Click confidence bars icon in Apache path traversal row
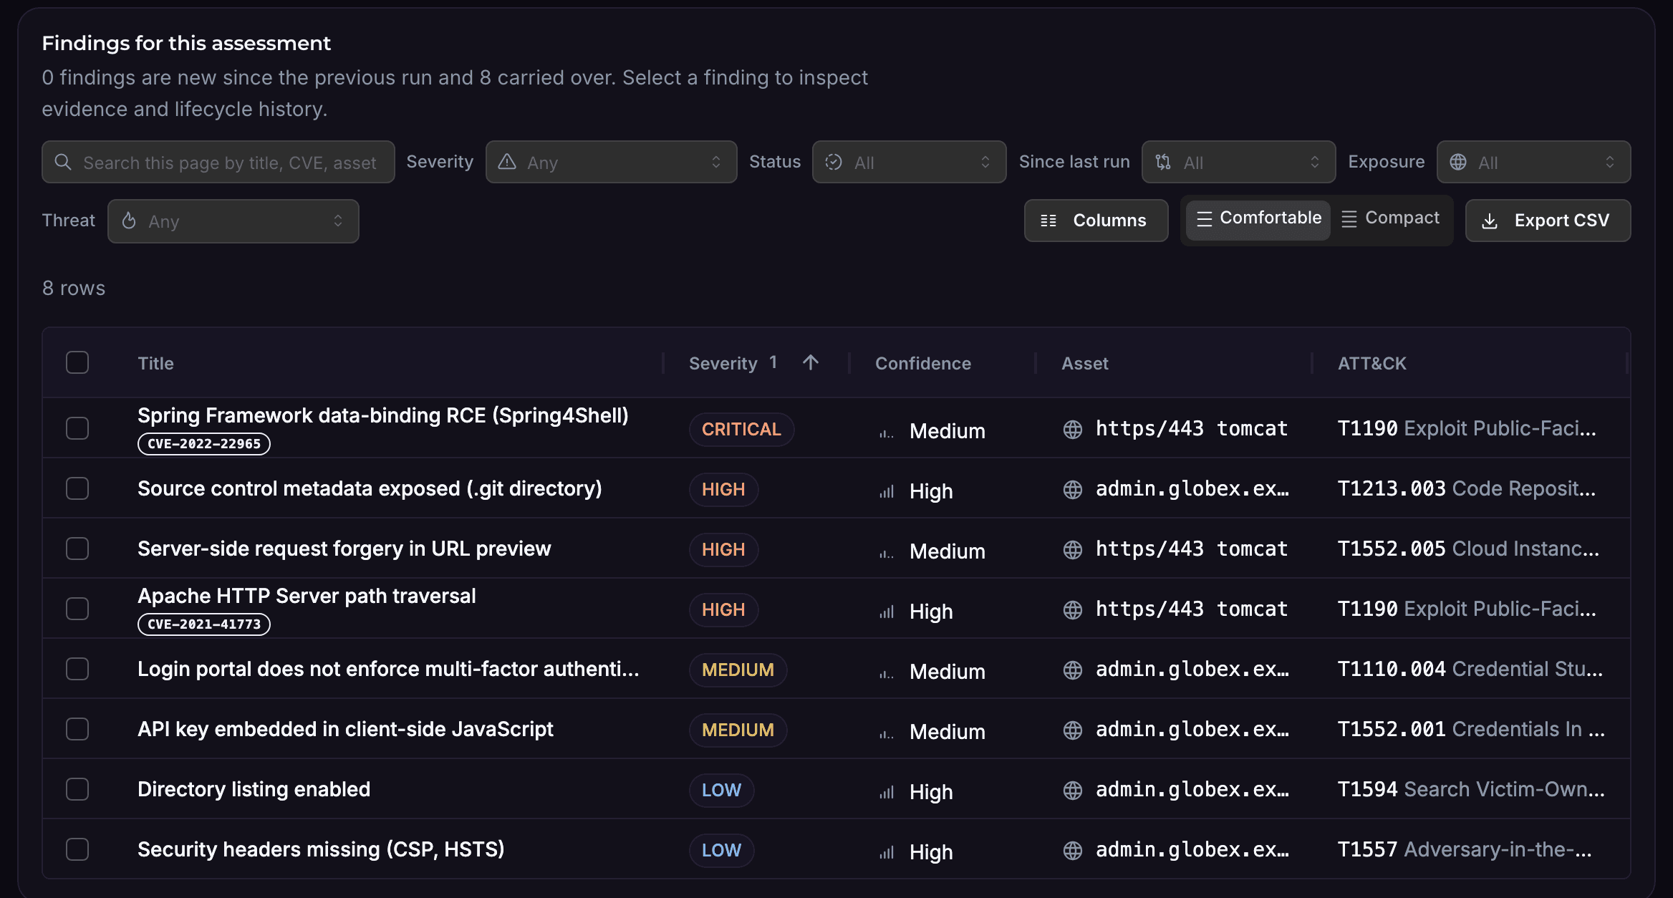The height and width of the screenshot is (898, 1673). [x=887, y=612]
